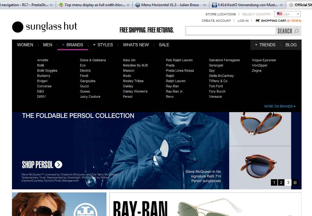This screenshot has width=312, height=216.
Task: Click the Shop Persol arrow icon
Action: [59, 165]
